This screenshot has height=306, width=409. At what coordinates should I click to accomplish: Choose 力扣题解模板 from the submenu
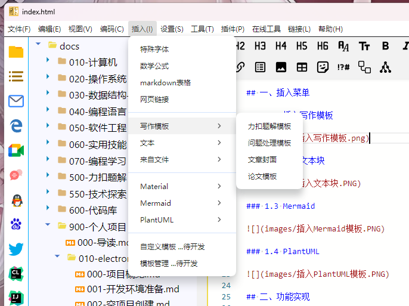(x=269, y=126)
